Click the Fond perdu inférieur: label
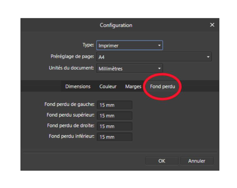Viewport: 237px width, 188px height. click(x=72, y=136)
